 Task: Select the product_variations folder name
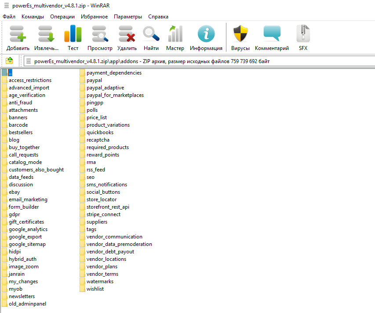108,125
